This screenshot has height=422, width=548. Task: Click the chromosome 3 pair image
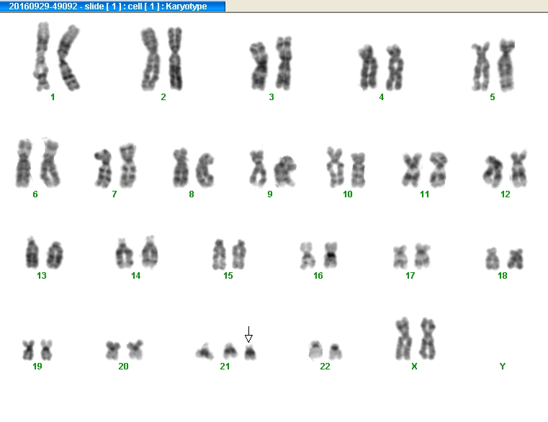(271, 63)
